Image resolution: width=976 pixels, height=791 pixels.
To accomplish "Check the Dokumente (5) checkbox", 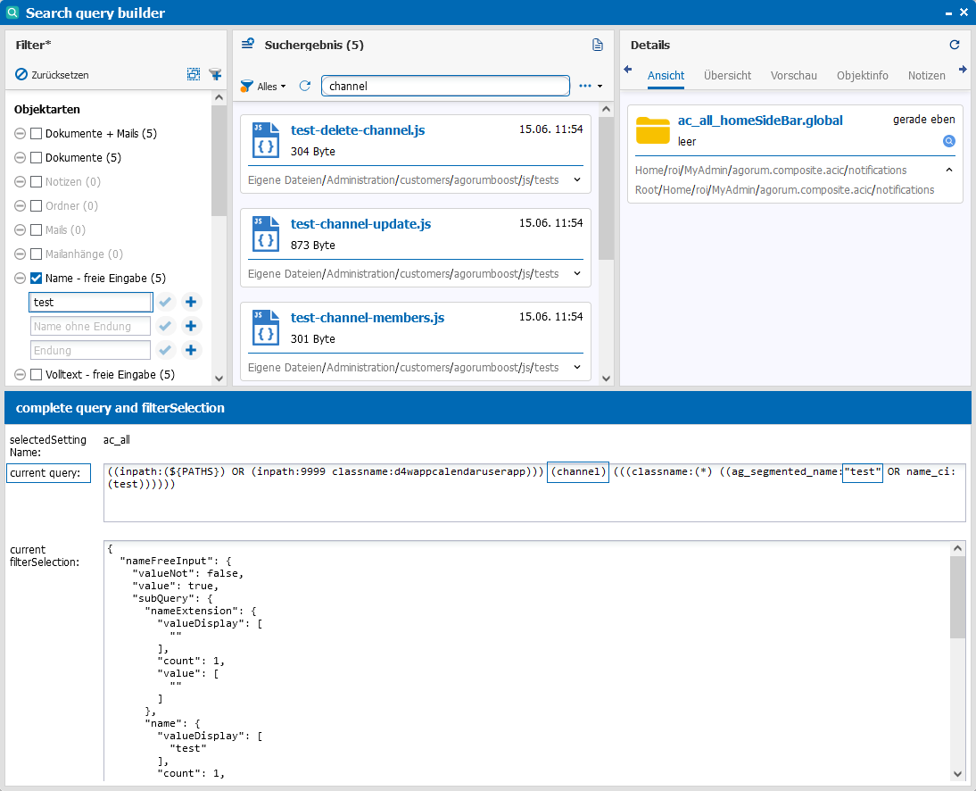I will pos(36,158).
